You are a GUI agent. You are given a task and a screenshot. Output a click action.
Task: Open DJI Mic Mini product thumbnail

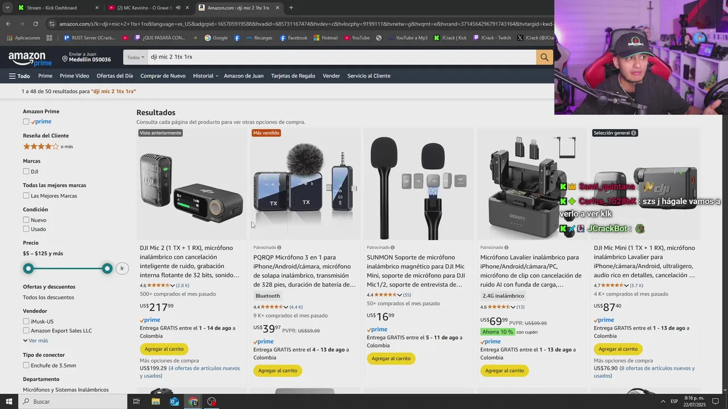[645, 184]
